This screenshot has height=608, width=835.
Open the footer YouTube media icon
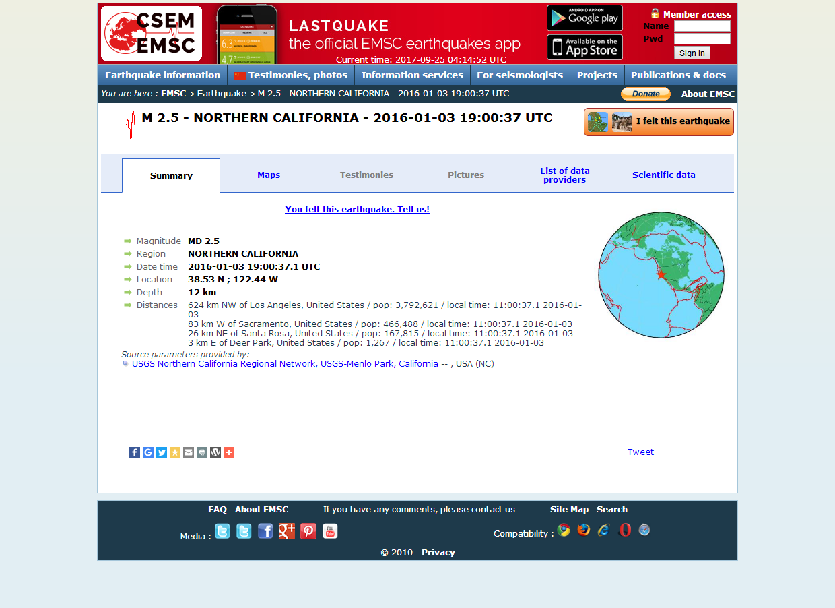coord(330,531)
